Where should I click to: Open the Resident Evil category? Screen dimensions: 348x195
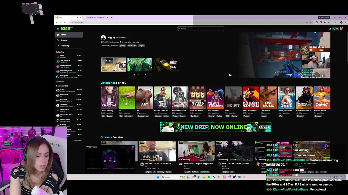[x=180, y=98]
